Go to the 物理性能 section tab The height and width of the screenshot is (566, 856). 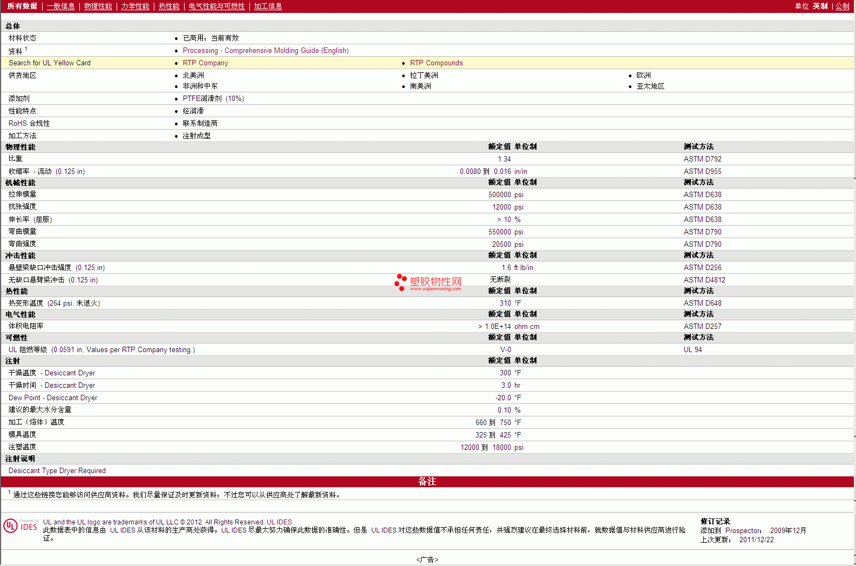(x=98, y=6)
